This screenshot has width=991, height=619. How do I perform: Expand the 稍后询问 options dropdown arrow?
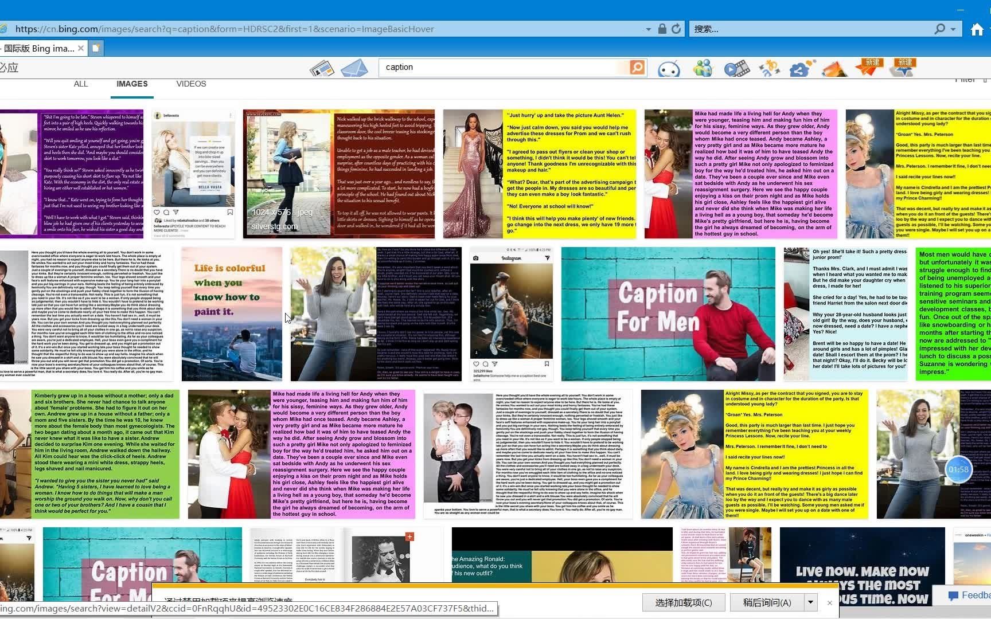tap(810, 602)
